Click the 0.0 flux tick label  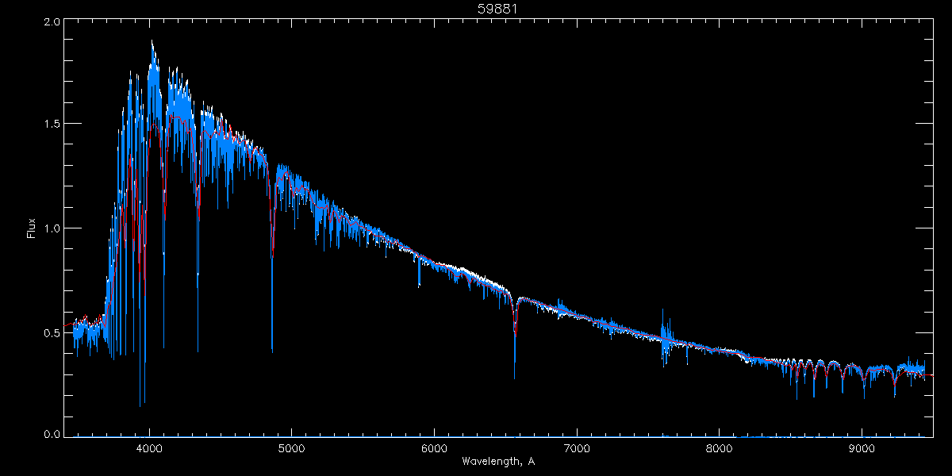click(x=51, y=433)
